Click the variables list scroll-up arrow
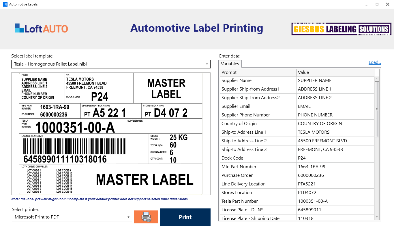 tap(377, 79)
